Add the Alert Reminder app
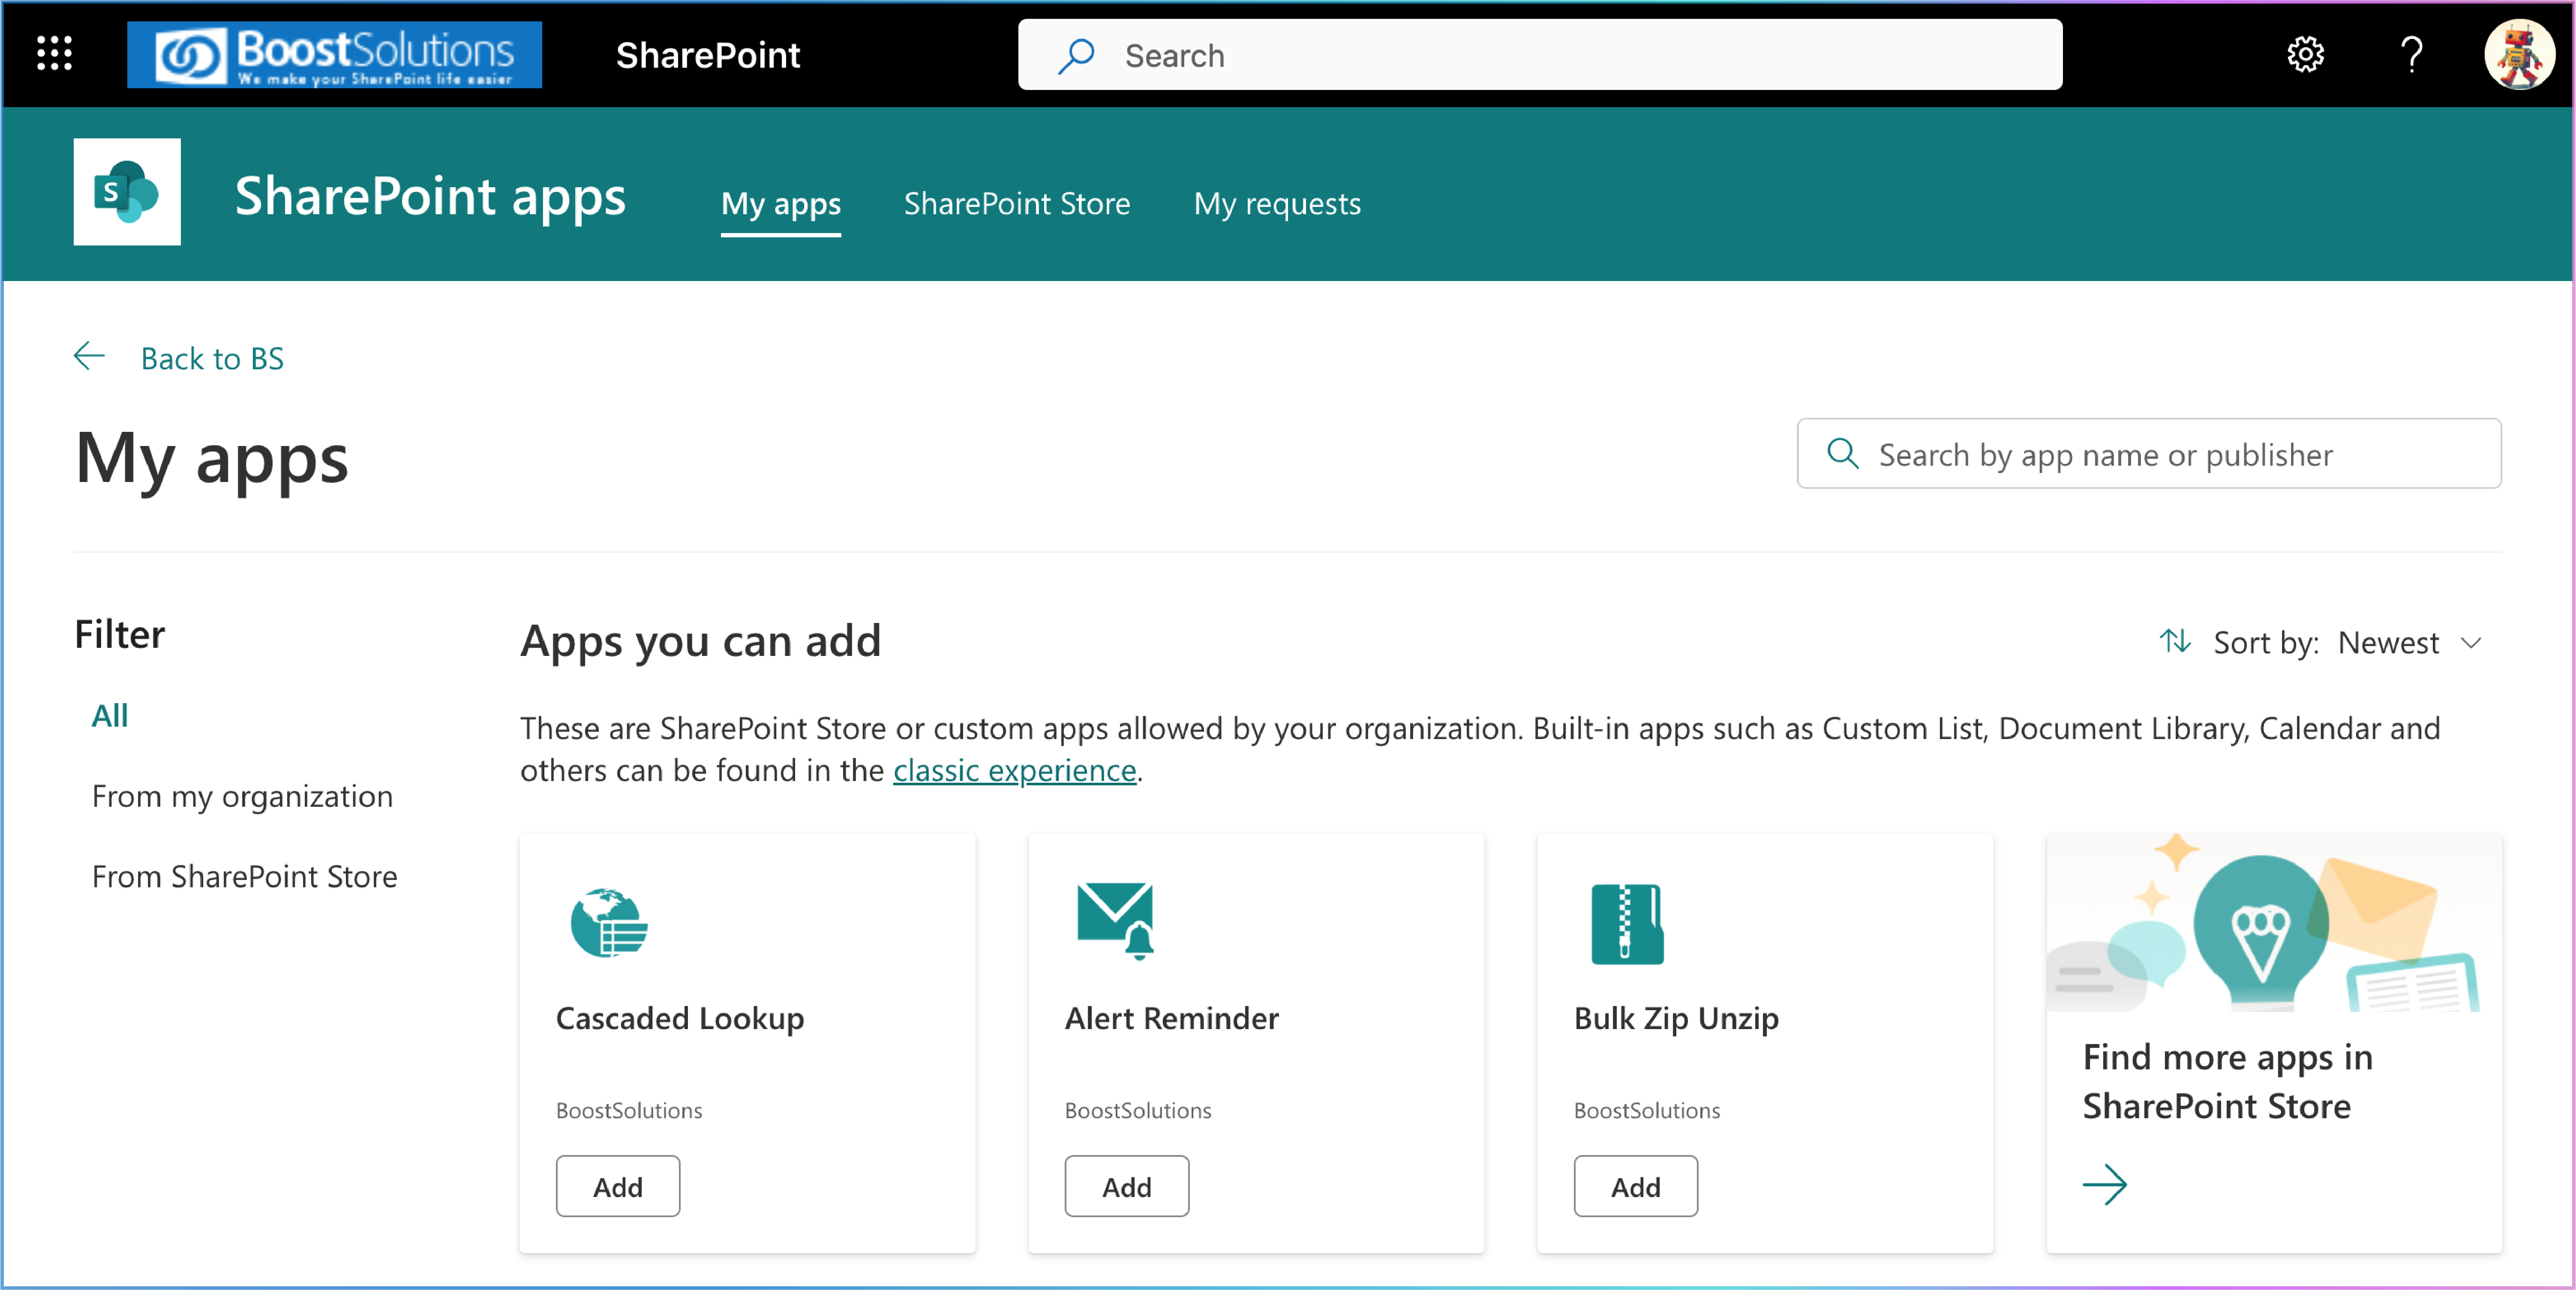The height and width of the screenshot is (1290, 2576). pos(1127,1186)
